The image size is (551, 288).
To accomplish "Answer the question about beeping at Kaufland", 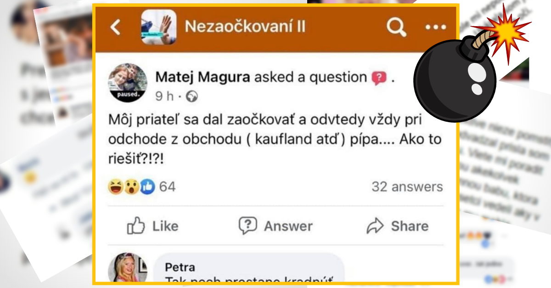I will (x=276, y=226).
